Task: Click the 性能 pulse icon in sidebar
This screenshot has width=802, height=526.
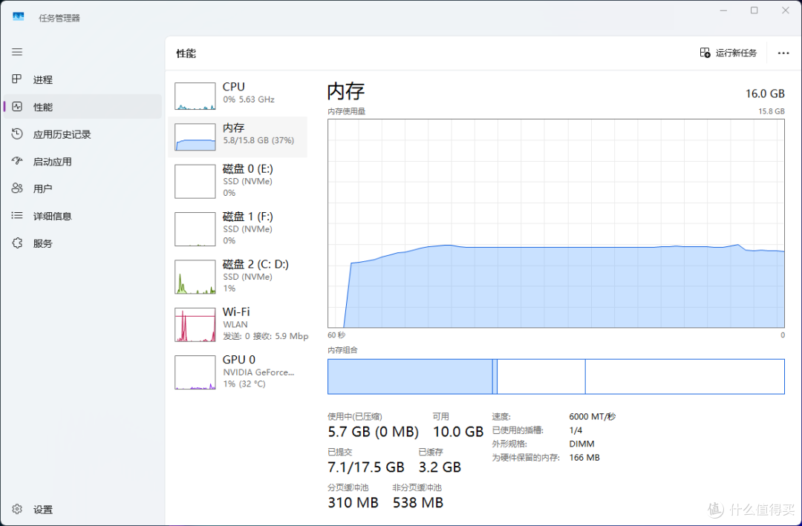Action: (x=17, y=106)
